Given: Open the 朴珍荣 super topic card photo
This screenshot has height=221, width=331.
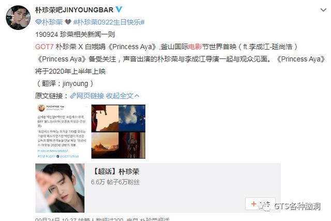Looking at the screenshot, I should [x=60, y=188].
